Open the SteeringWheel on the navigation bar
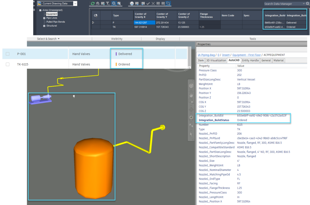310x205 pixels. tap(191, 86)
